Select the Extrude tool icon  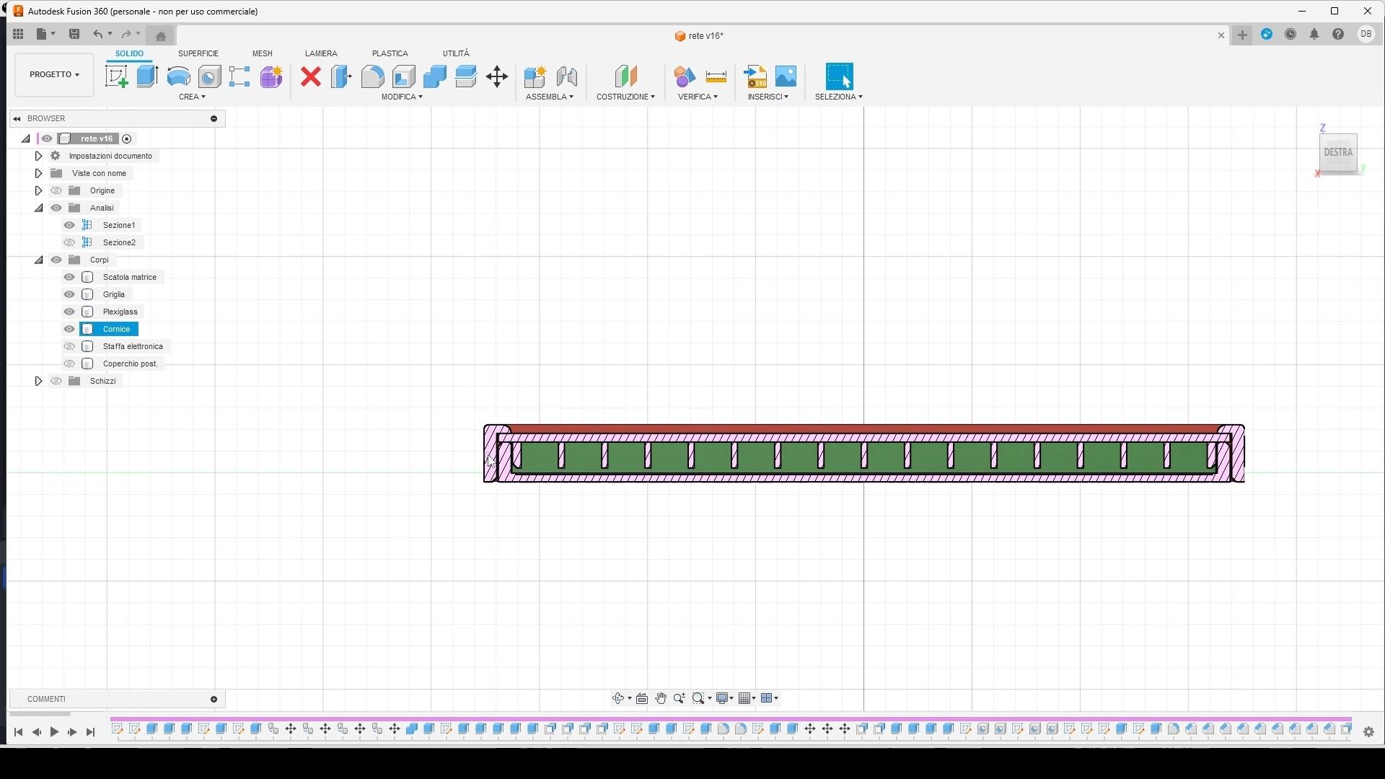point(147,76)
